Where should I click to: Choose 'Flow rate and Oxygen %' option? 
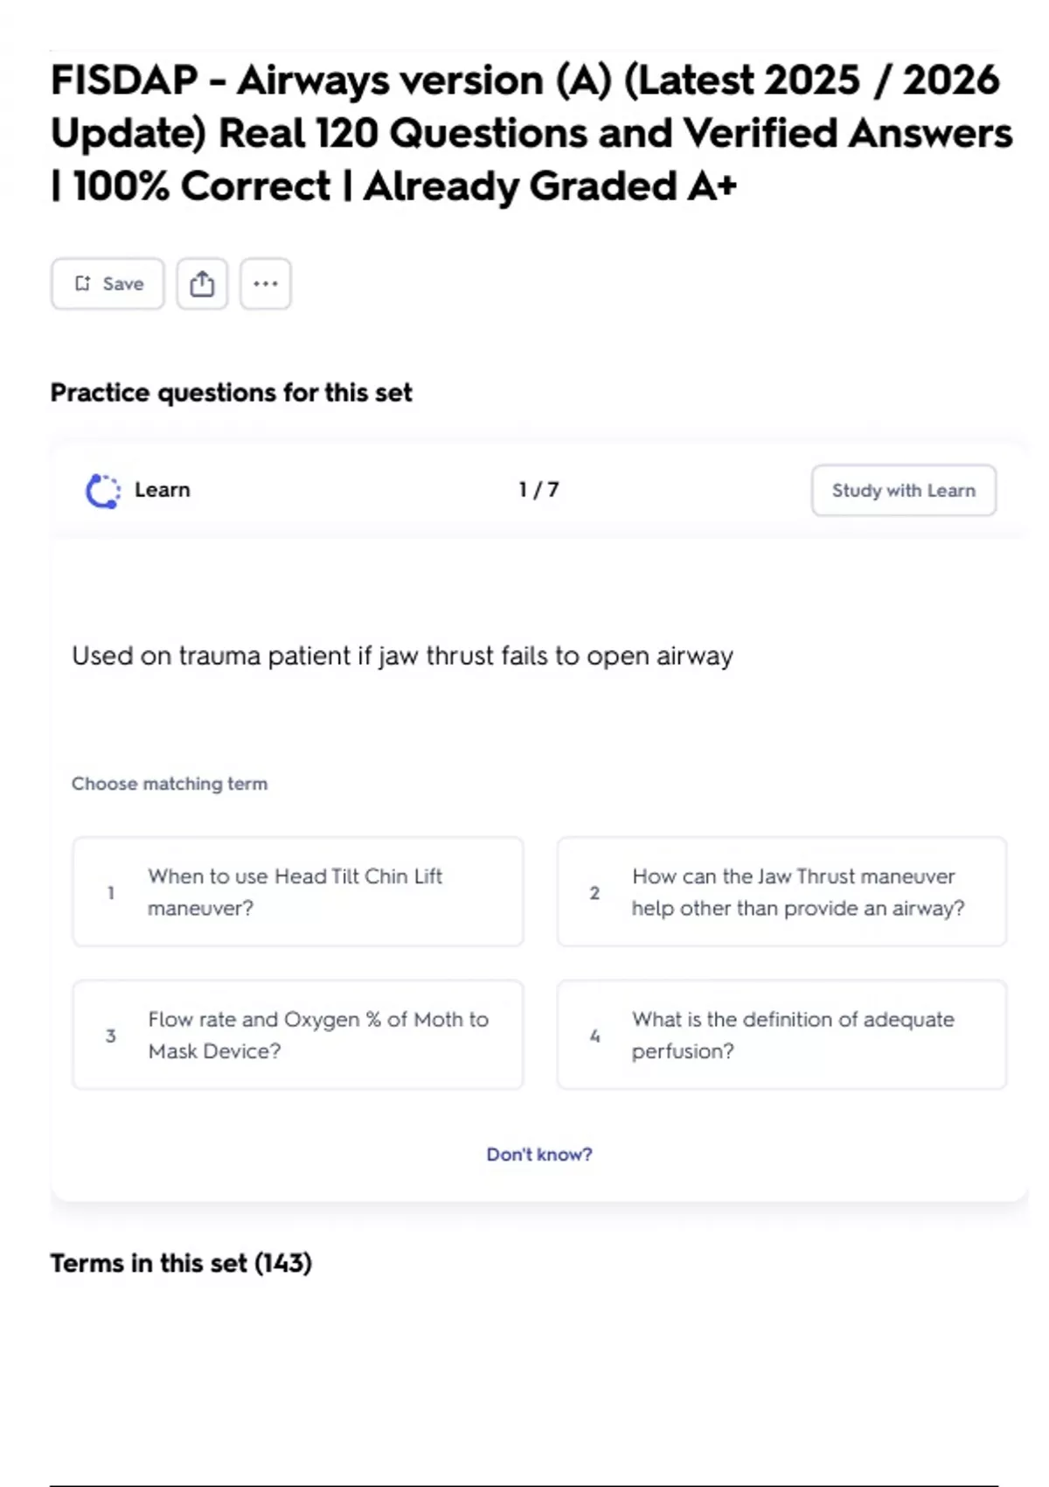[x=297, y=1035]
